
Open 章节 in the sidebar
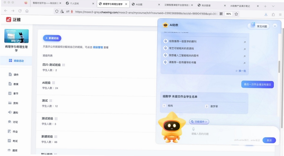[13, 94]
